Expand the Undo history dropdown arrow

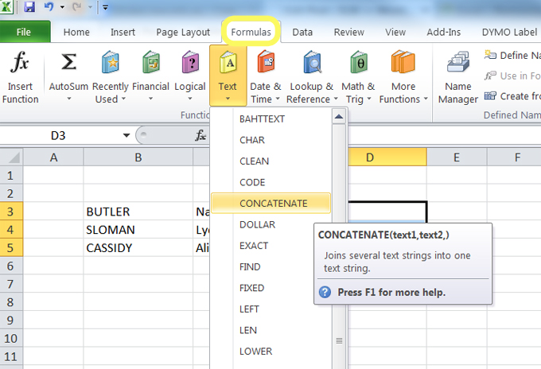pos(61,8)
